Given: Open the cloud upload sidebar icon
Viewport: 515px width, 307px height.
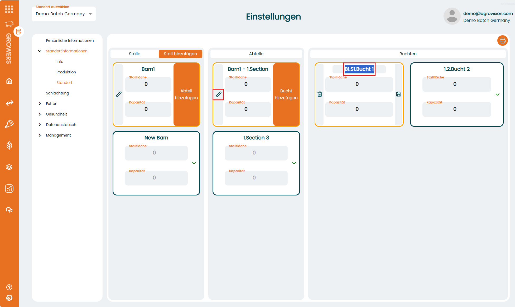Looking at the screenshot, I should 9,210.
